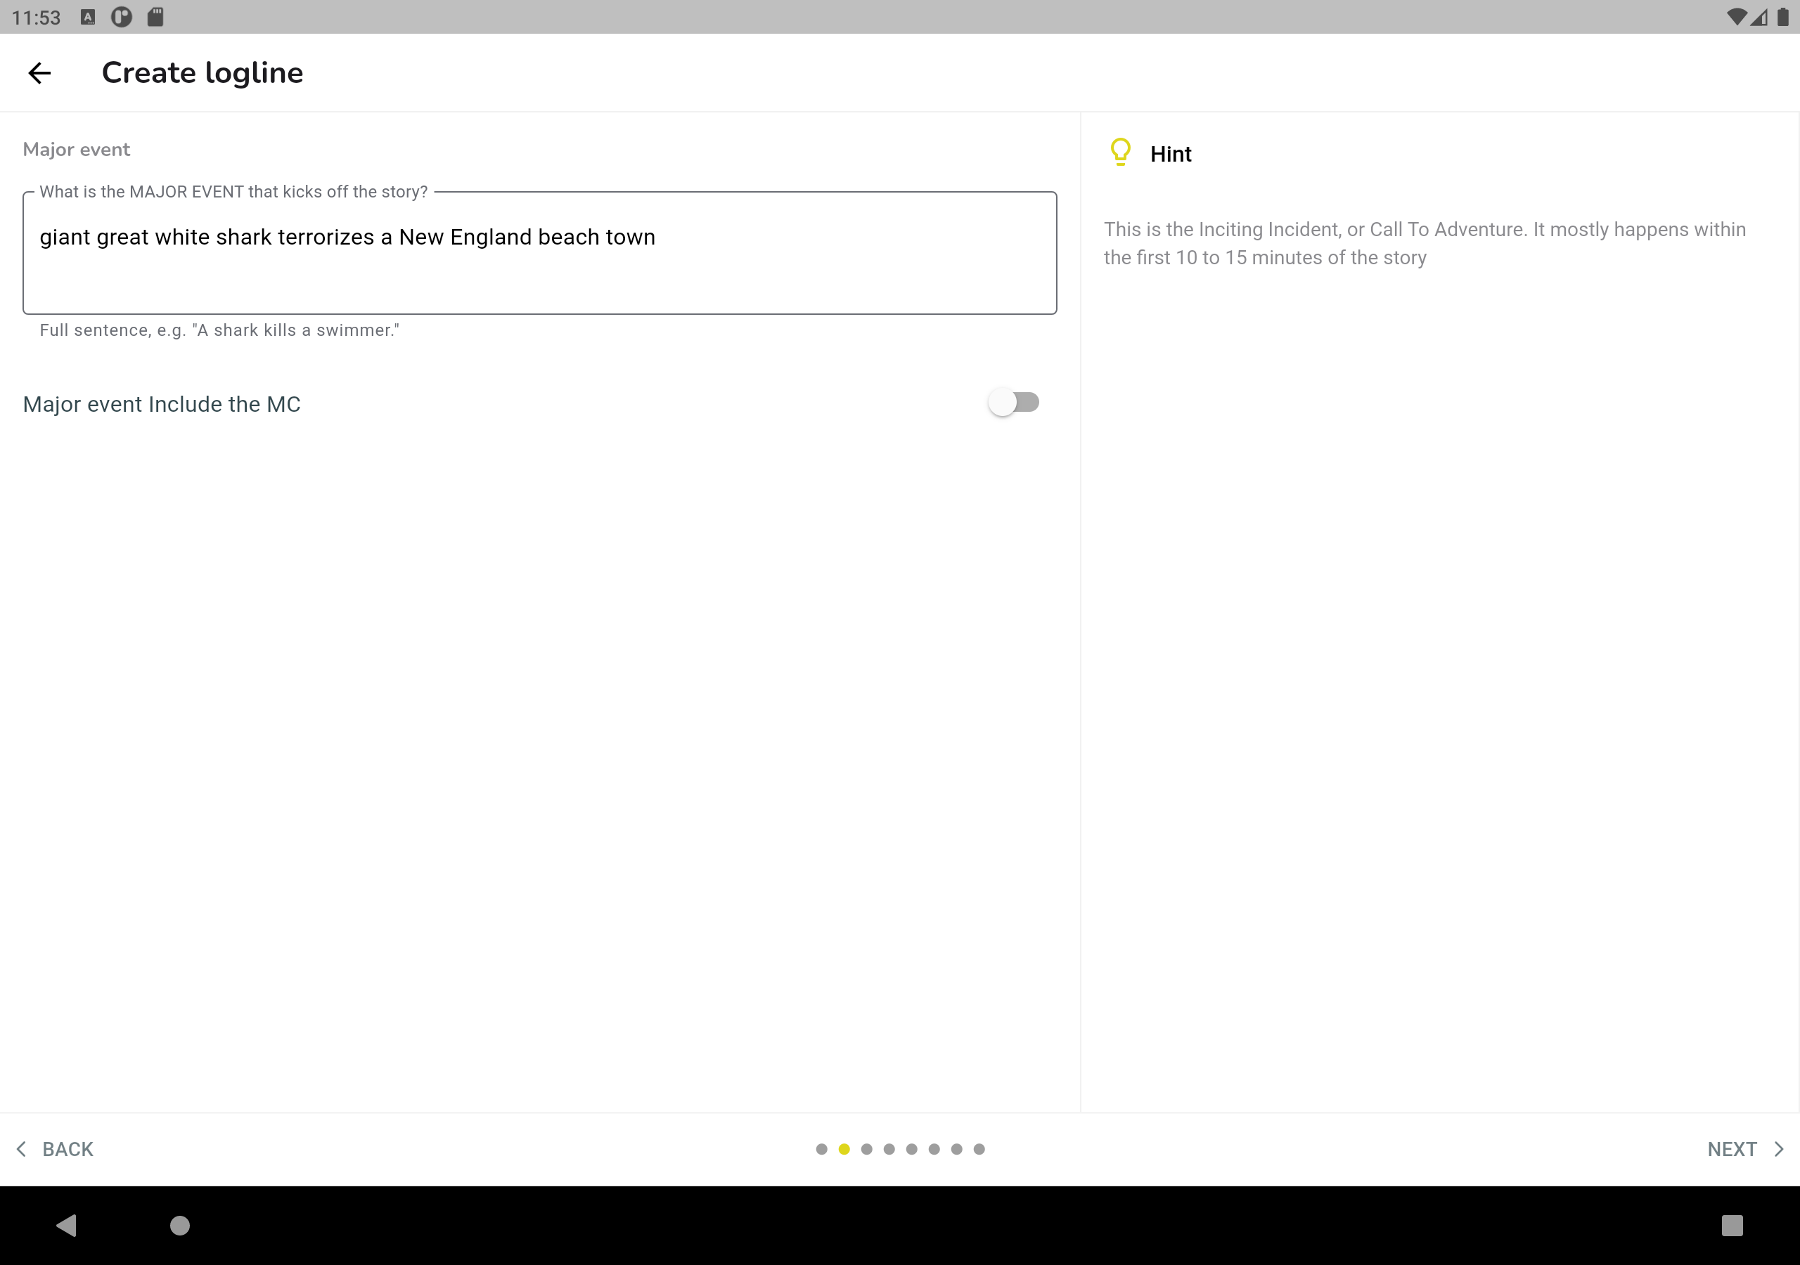This screenshot has height=1265, width=1800.
Task: Jump to the sixth page dot
Action: coord(934,1149)
